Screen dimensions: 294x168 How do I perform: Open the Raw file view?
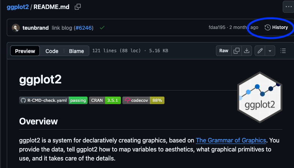pos(224,51)
